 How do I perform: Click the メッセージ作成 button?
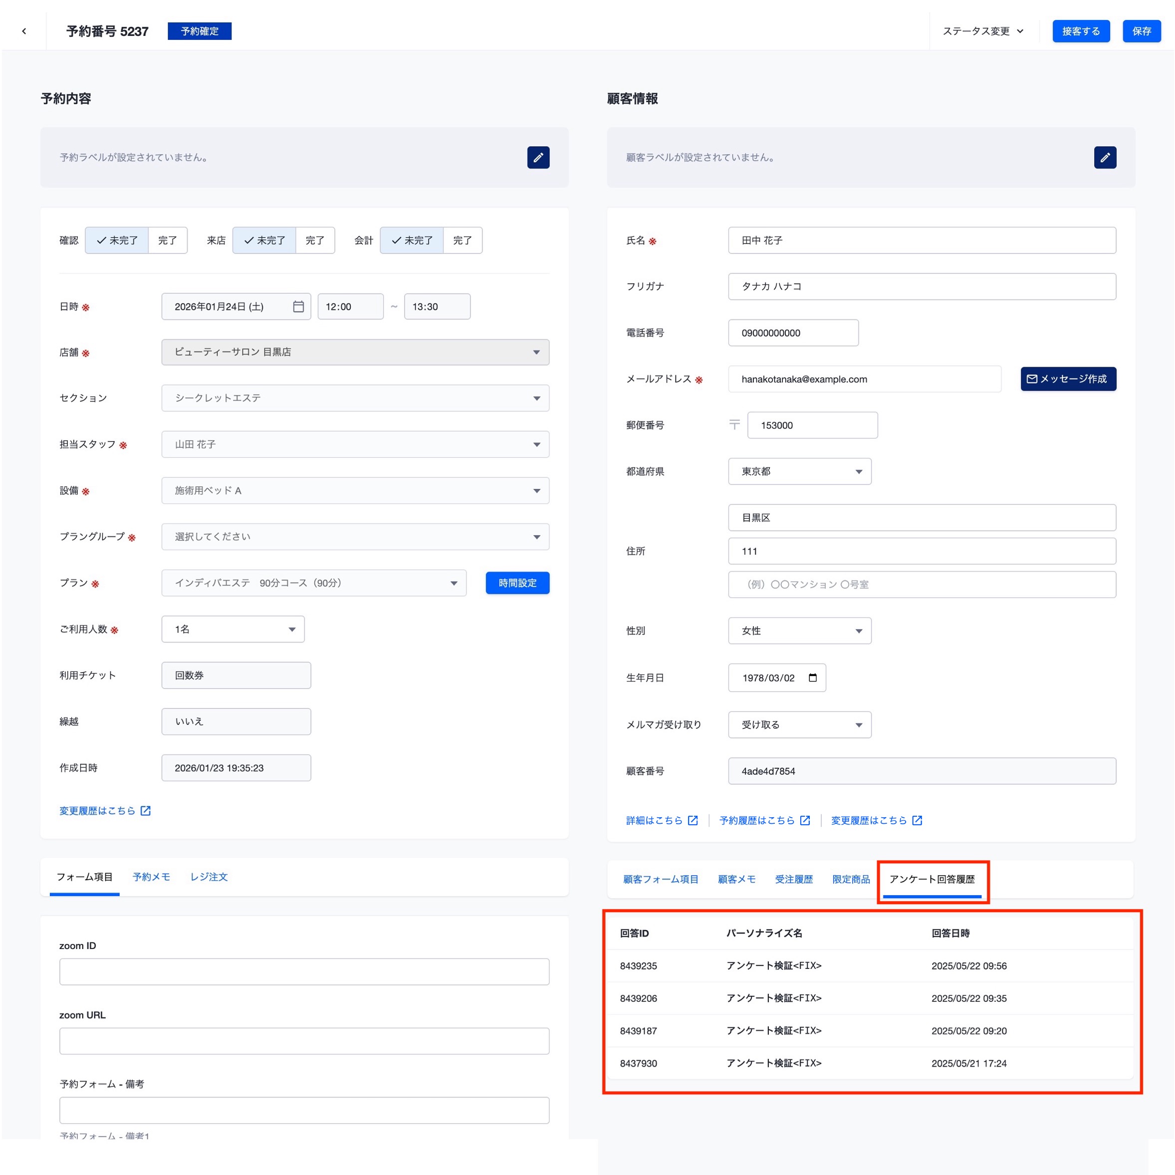pos(1068,379)
